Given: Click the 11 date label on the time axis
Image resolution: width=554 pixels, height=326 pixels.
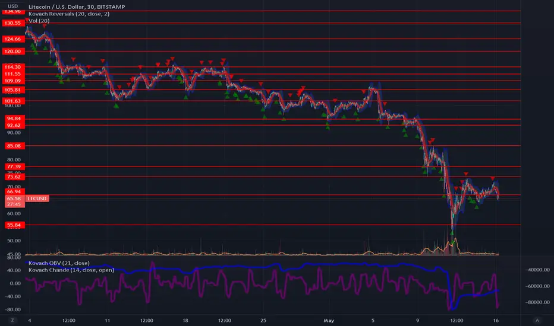Looking at the screenshot, I should tap(107, 320).
